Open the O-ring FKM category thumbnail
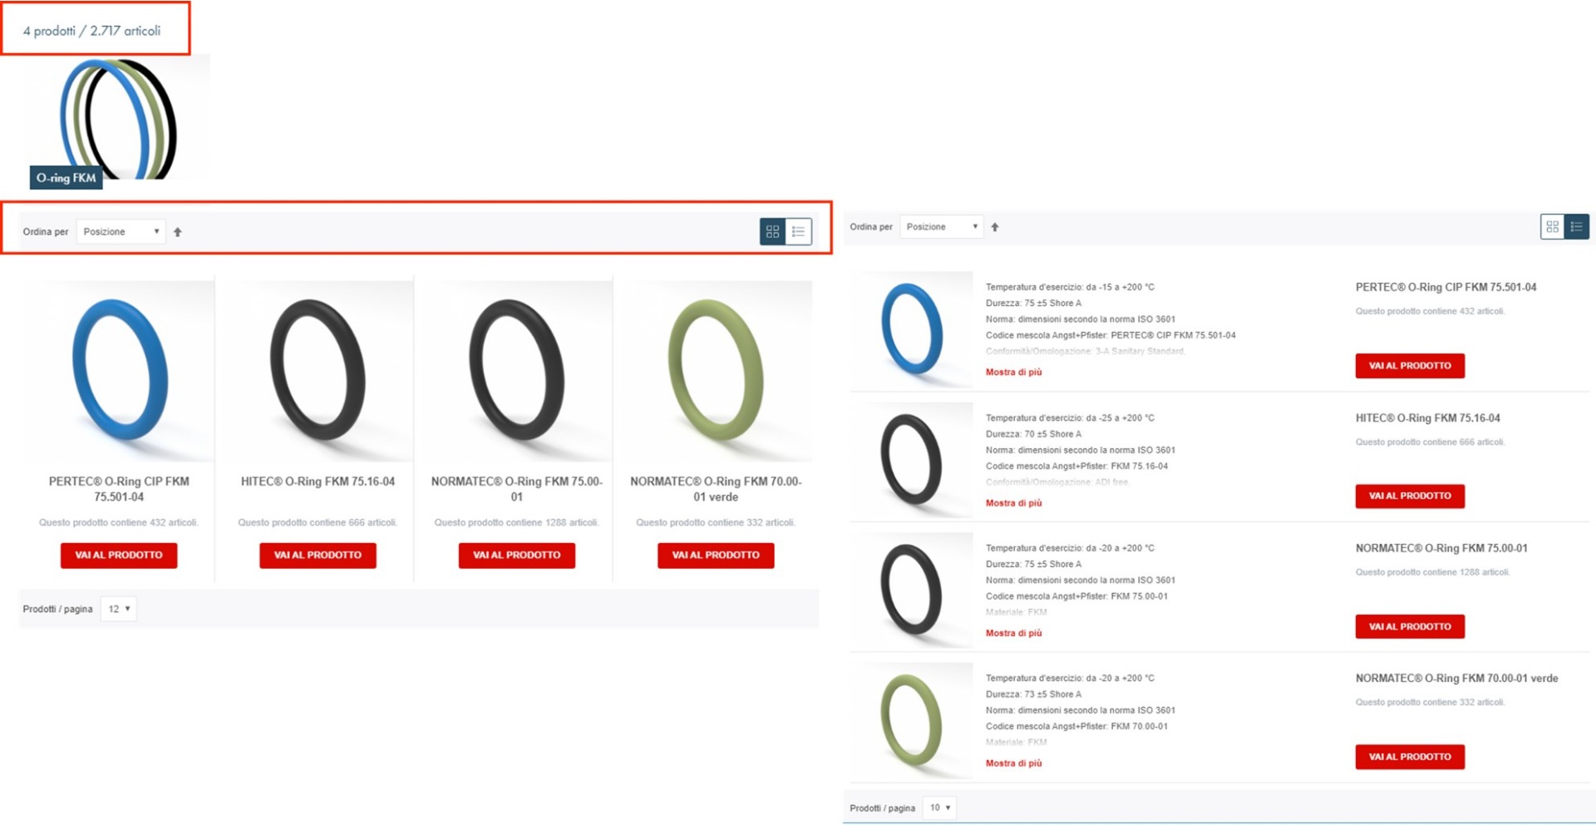The image size is (1596, 825). (121, 121)
